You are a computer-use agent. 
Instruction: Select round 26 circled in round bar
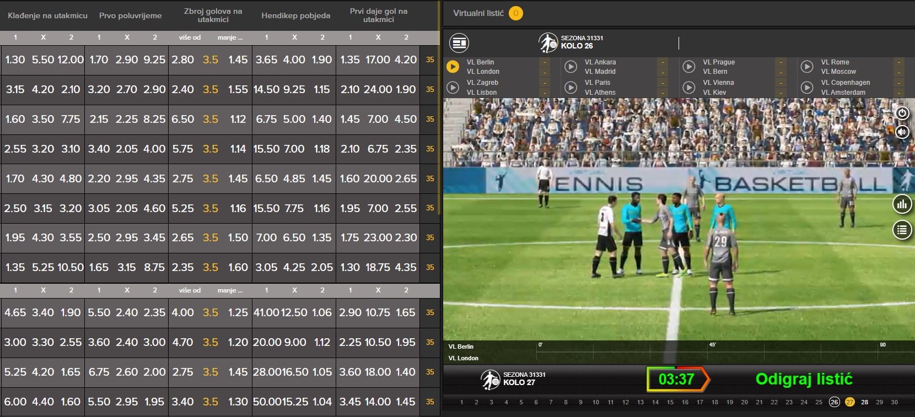(x=834, y=402)
